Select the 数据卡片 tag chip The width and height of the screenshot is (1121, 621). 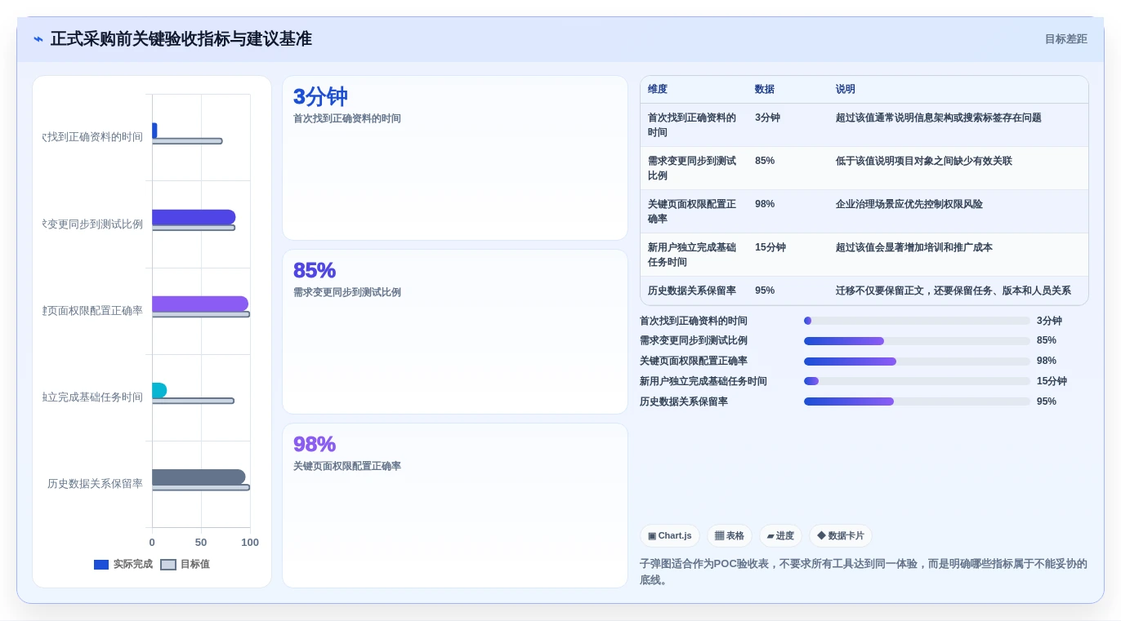point(840,535)
